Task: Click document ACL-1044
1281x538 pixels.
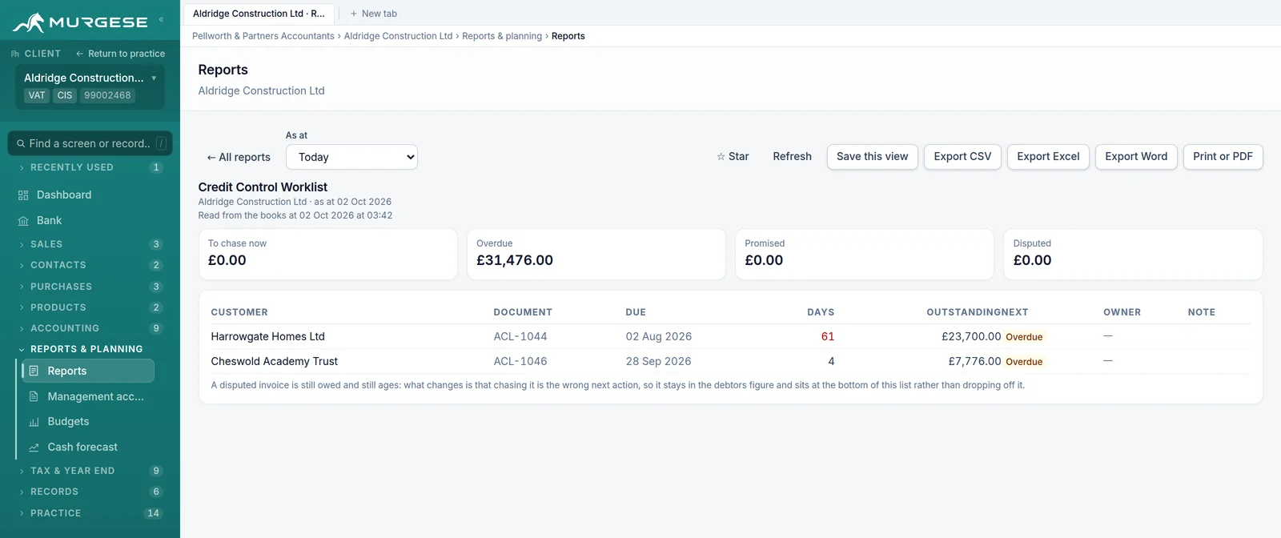Action: (x=520, y=337)
